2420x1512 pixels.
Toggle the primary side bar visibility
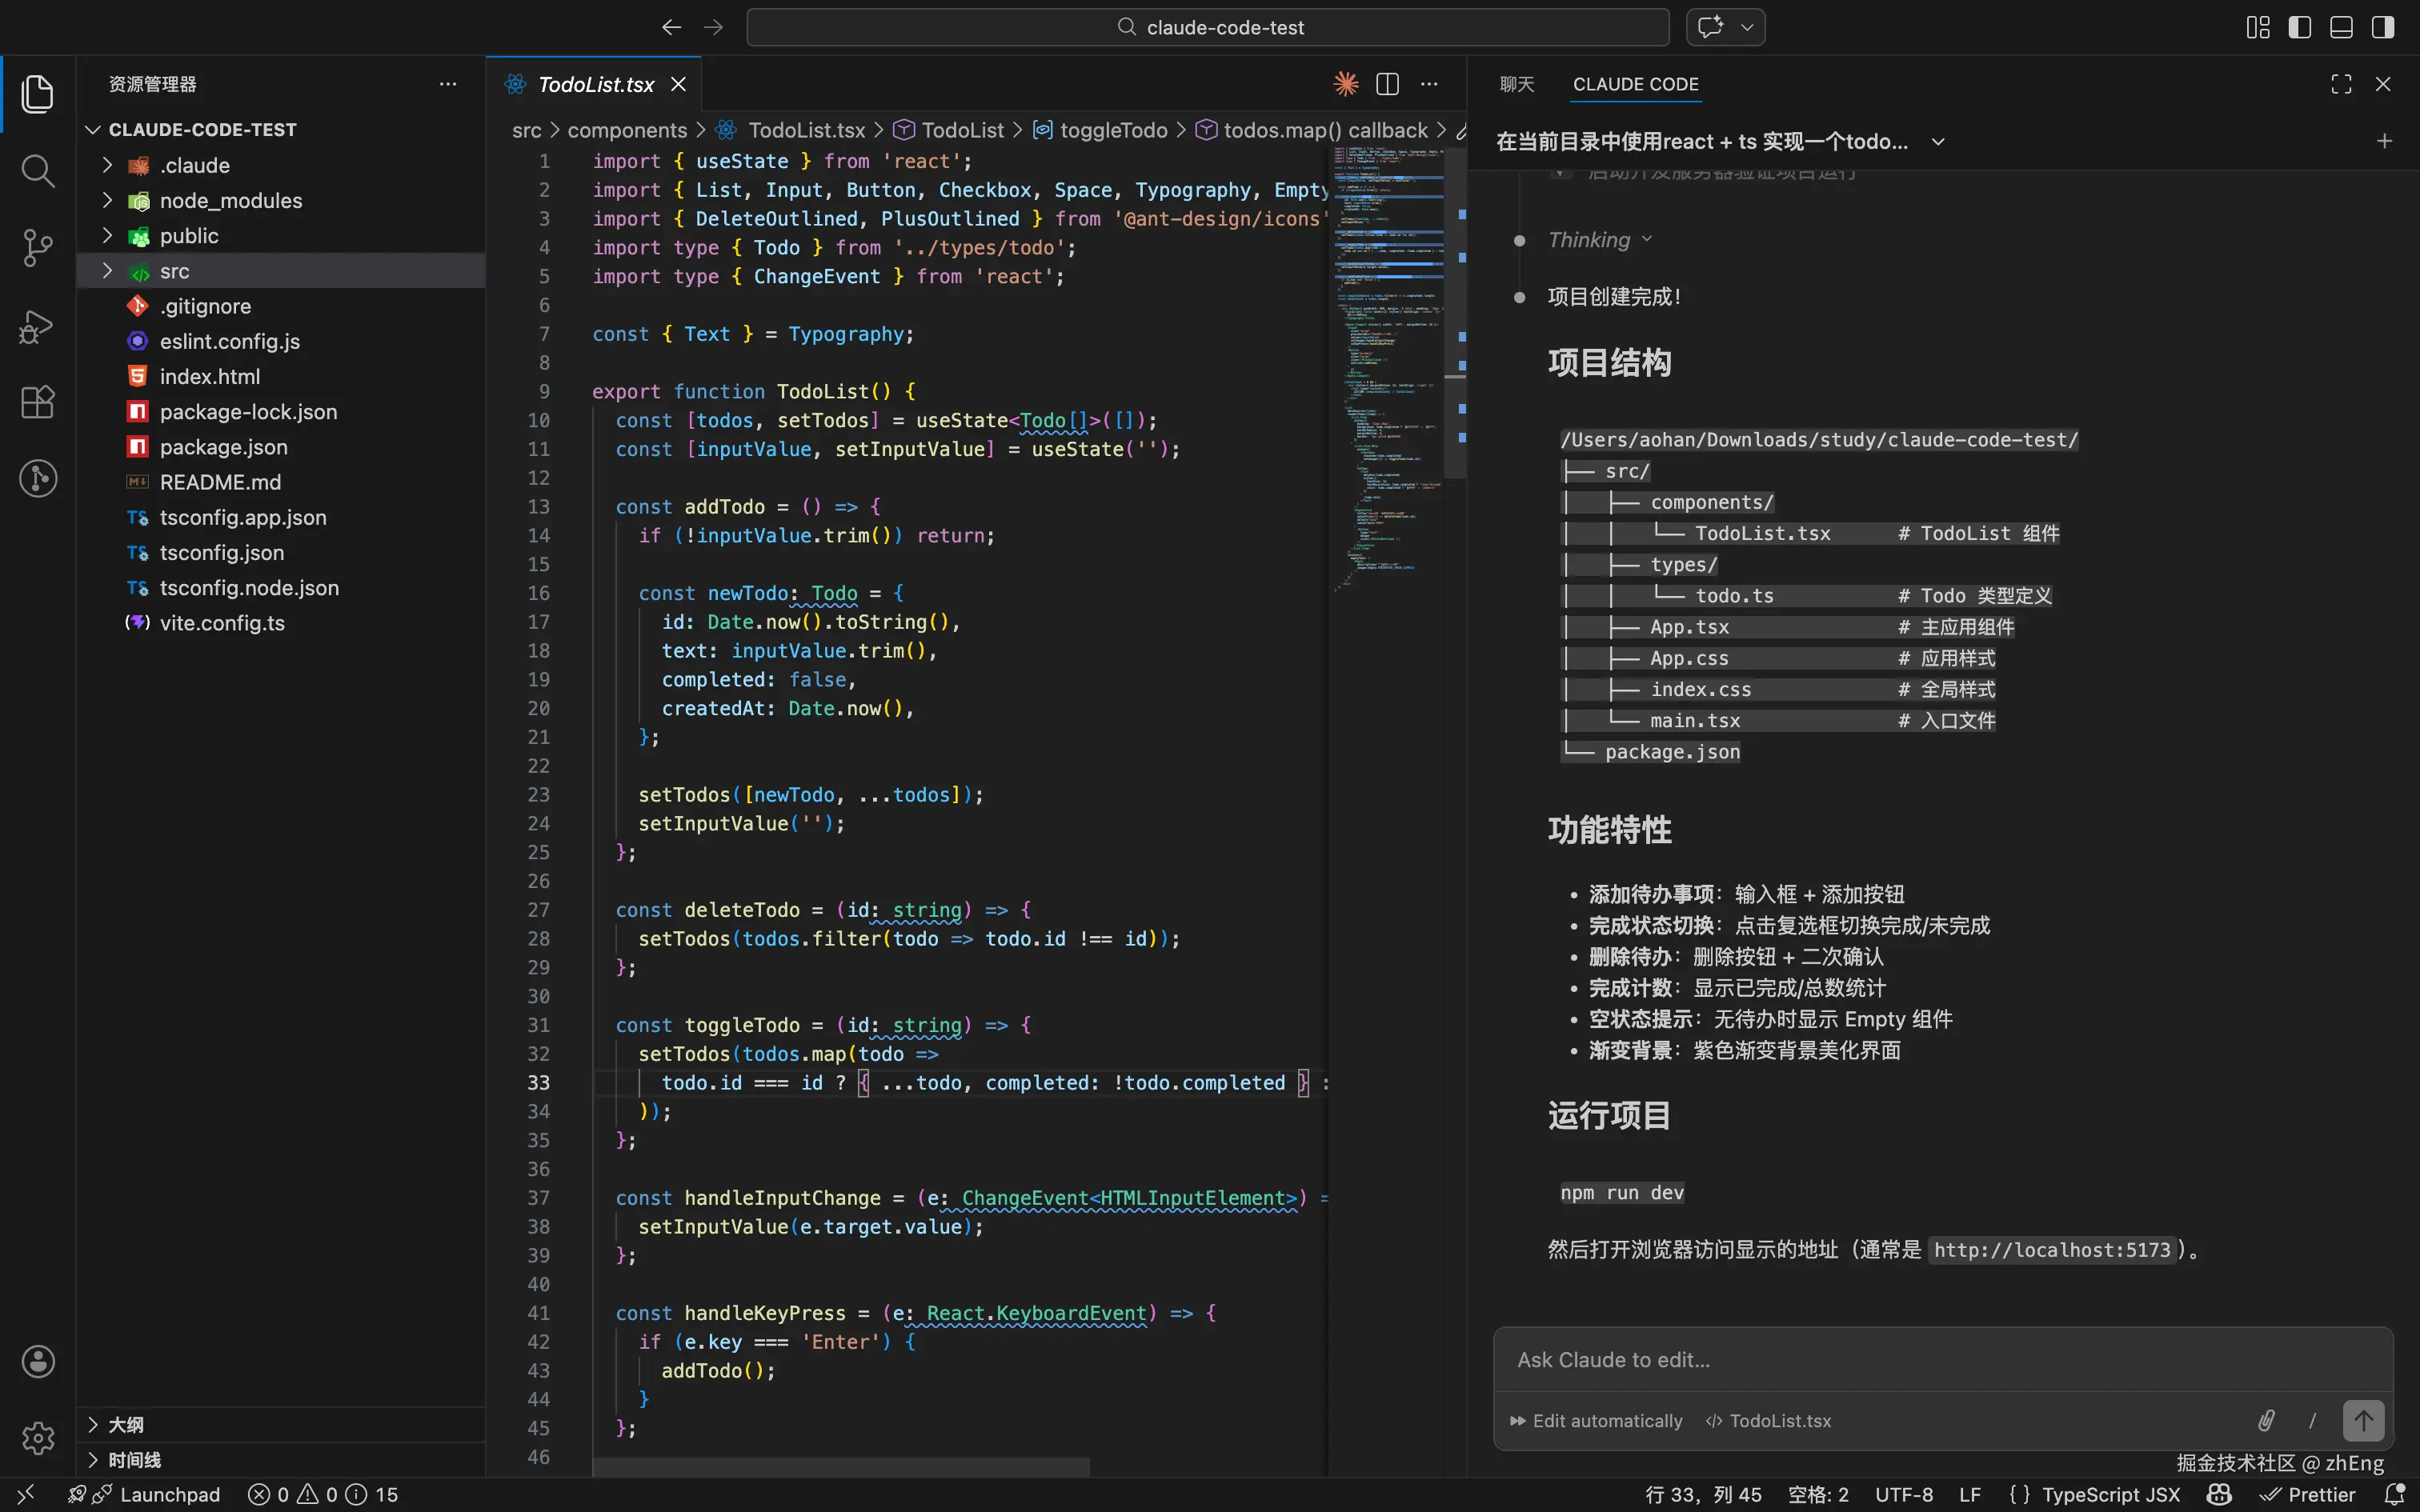2299,27
